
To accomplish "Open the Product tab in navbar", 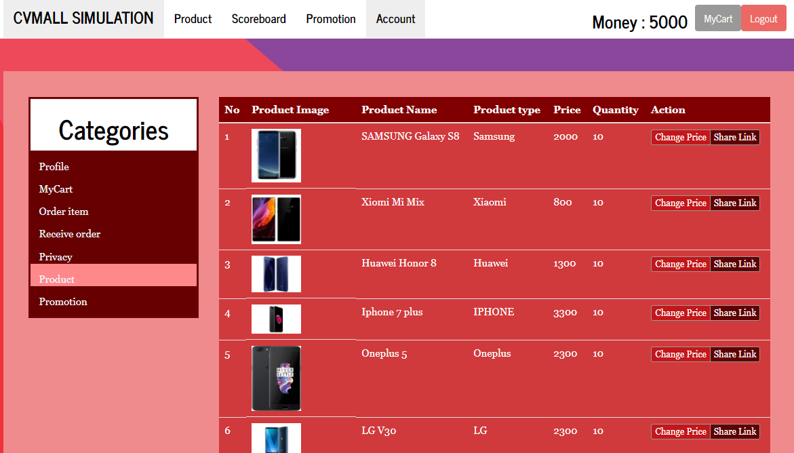I will pyautogui.click(x=193, y=19).
